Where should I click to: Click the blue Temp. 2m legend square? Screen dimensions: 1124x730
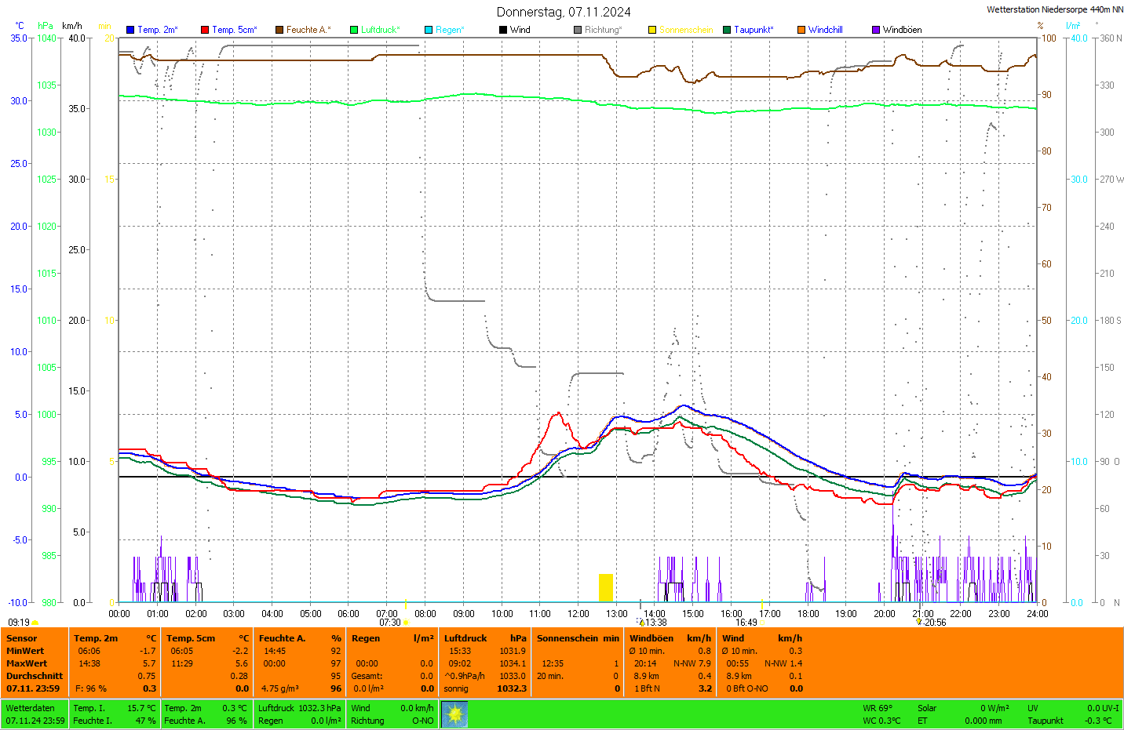[x=130, y=30]
